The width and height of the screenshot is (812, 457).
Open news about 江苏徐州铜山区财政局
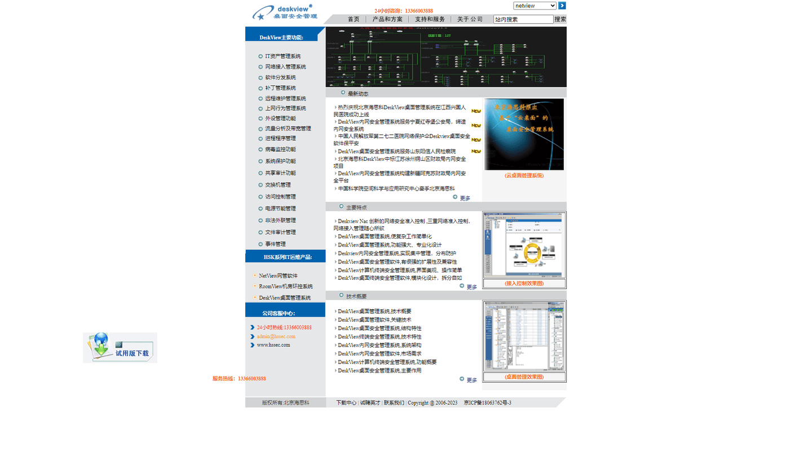(x=400, y=162)
